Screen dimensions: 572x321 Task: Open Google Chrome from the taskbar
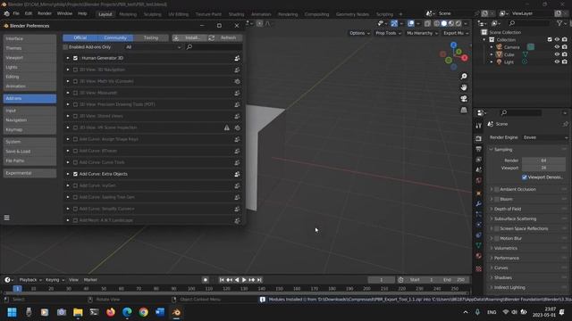143,312
